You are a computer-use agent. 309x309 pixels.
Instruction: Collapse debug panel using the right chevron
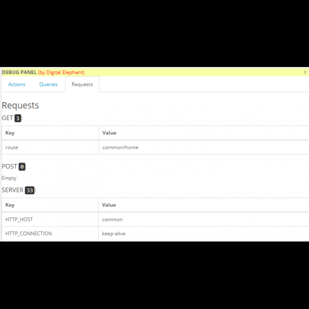click(305, 72)
